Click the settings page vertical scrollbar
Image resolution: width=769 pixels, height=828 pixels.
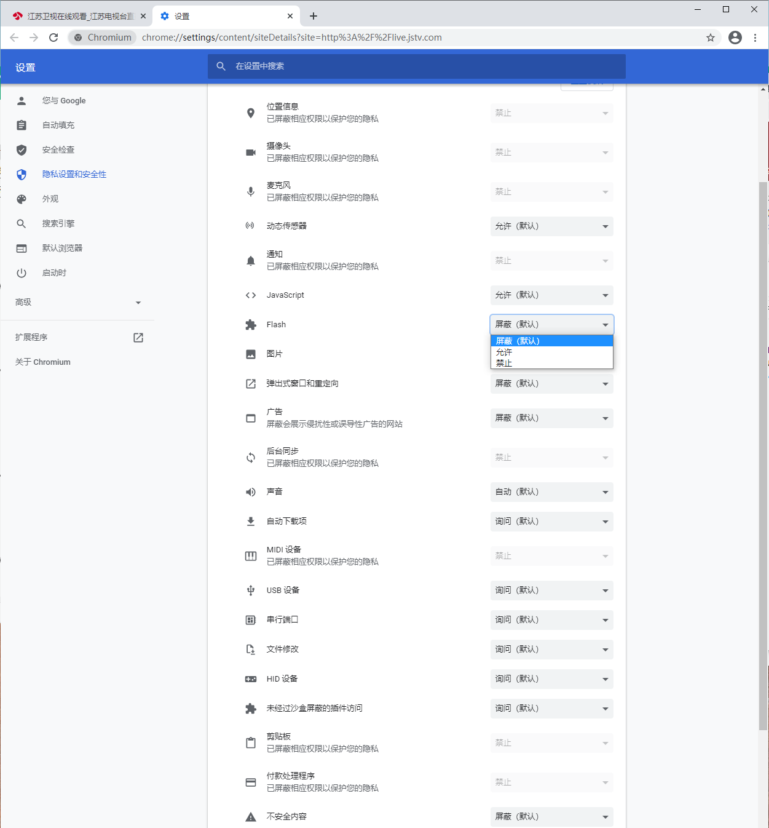(763, 455)
